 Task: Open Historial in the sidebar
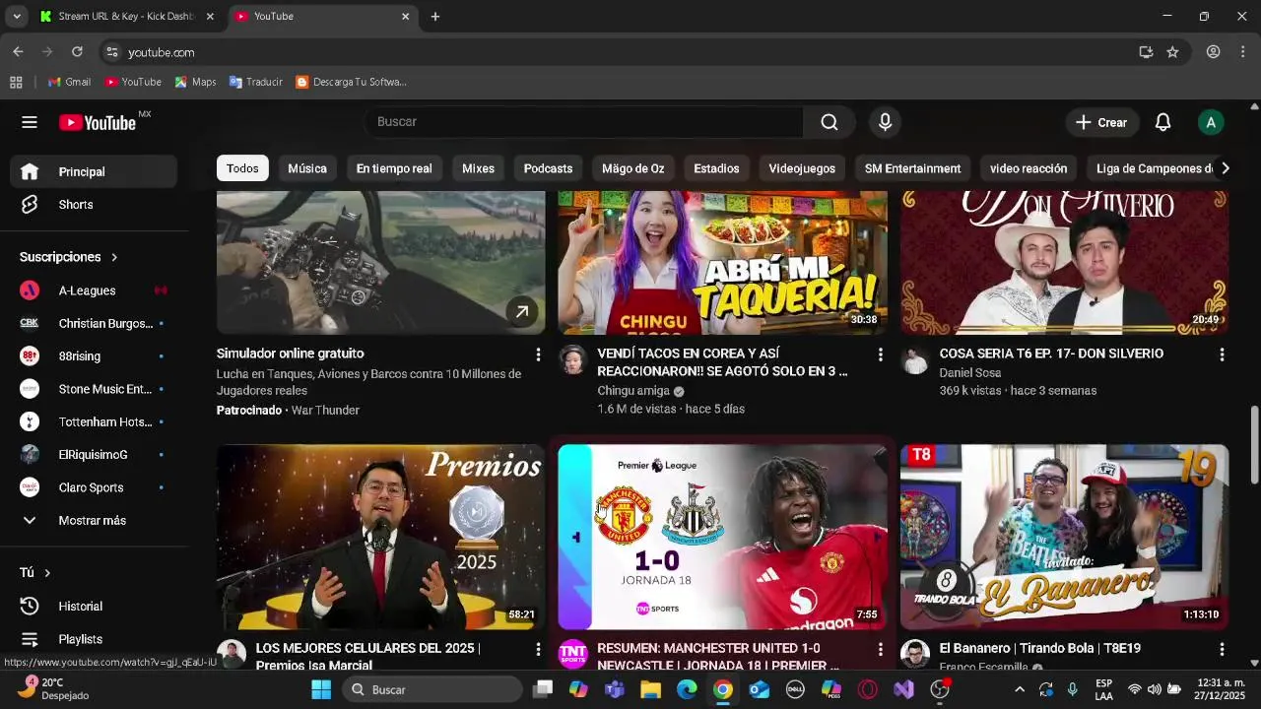coord(94,607)
